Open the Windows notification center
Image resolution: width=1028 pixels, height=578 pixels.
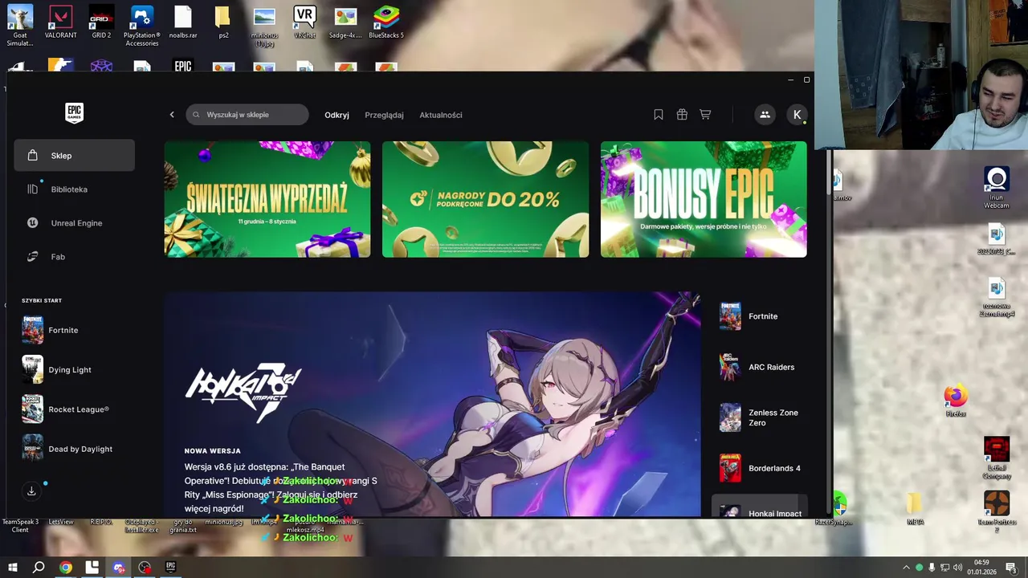pos(1011,568)
